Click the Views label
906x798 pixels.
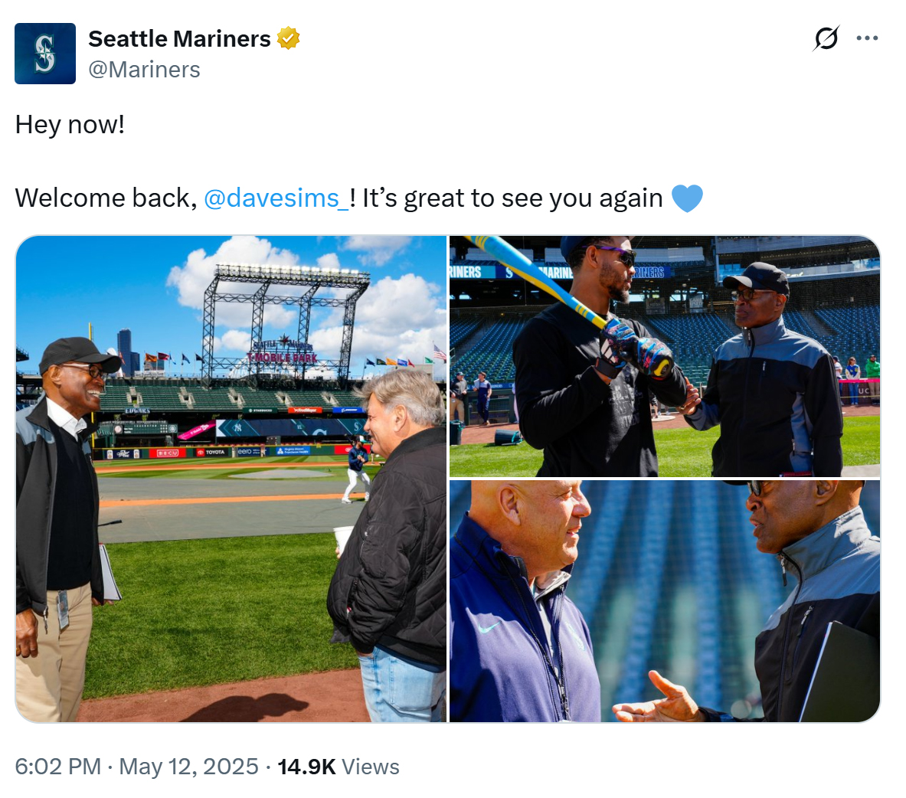click(371, 767)
